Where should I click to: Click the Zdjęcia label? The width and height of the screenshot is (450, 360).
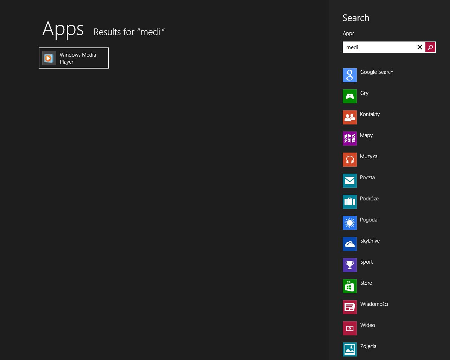click(x=368, y=346)
